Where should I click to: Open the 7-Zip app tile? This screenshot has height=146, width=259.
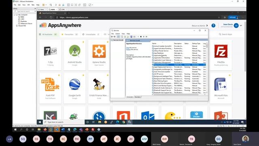click(x=50, y=55)
